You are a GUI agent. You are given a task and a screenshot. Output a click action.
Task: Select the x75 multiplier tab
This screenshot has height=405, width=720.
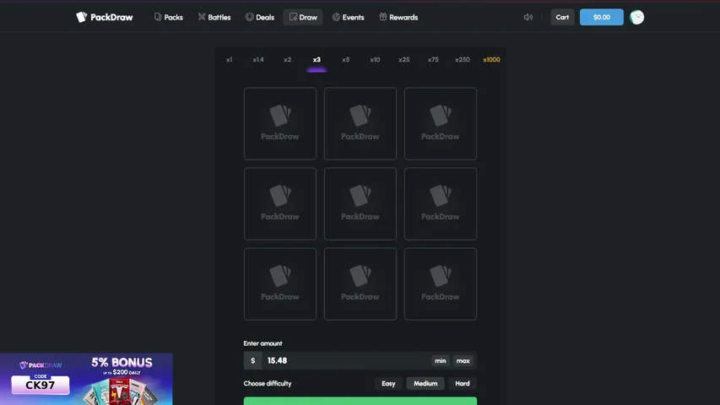tap(433, 60)
